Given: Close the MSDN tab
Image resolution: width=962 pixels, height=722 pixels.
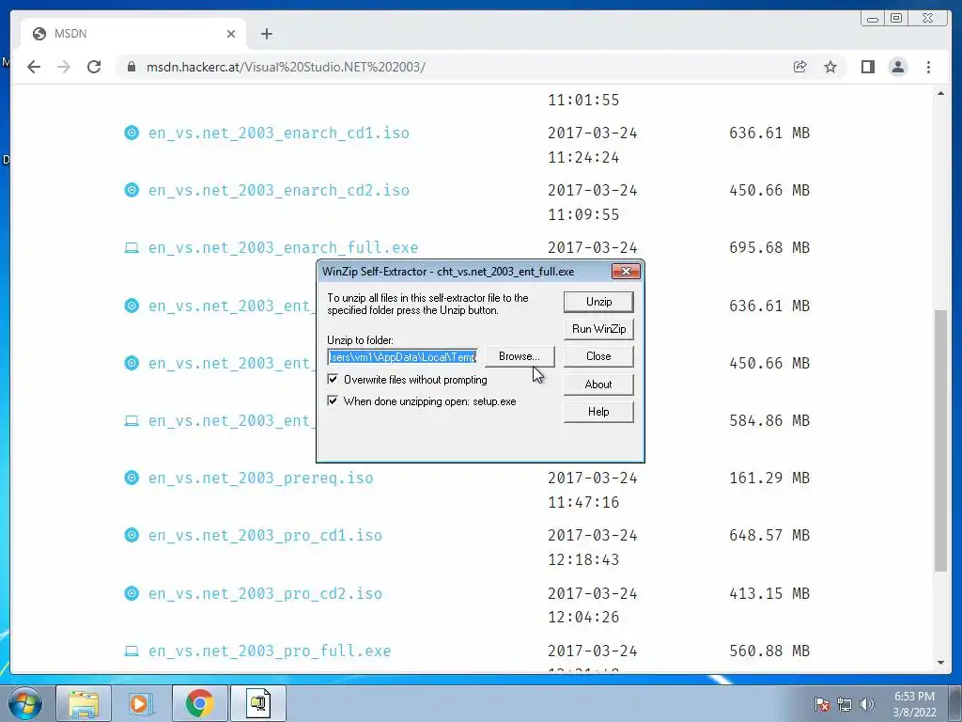Looking at the screenshot, I should tap(231, 34).
